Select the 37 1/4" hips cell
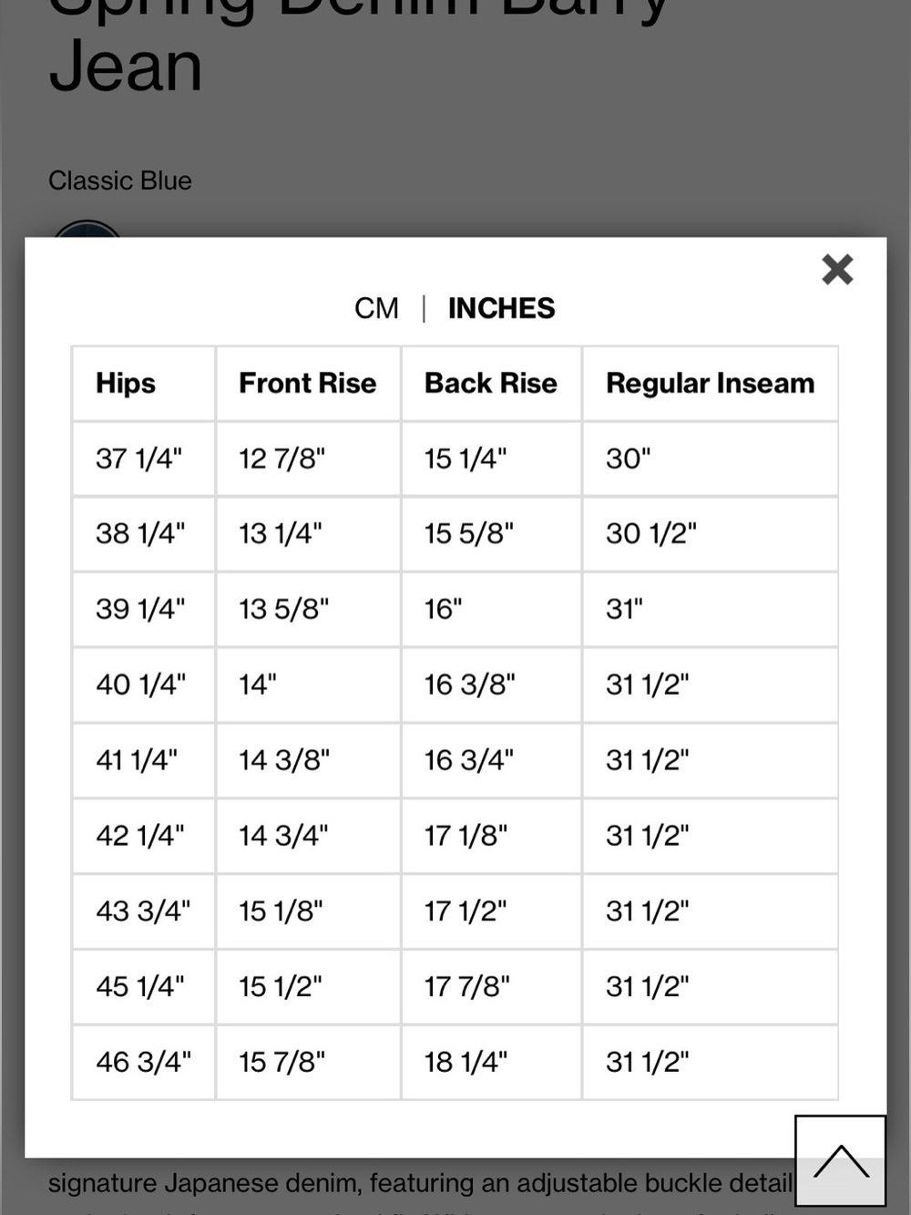This screenshot has width=911, height=1215. pyautogui.click(x=144, y=458)
